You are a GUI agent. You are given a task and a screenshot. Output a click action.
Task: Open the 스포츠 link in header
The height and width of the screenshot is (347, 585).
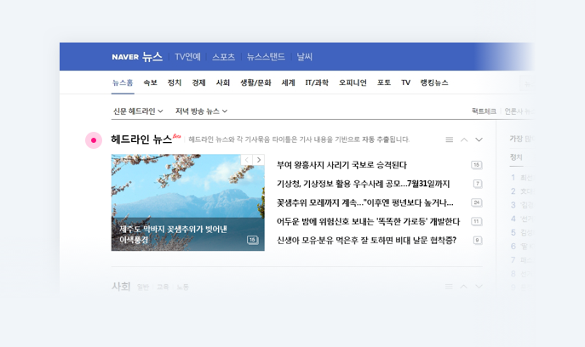tap(223, 57)
